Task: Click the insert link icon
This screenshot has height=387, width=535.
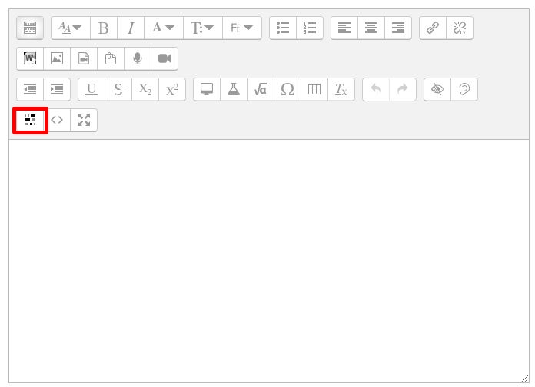Action: (433, 28)
